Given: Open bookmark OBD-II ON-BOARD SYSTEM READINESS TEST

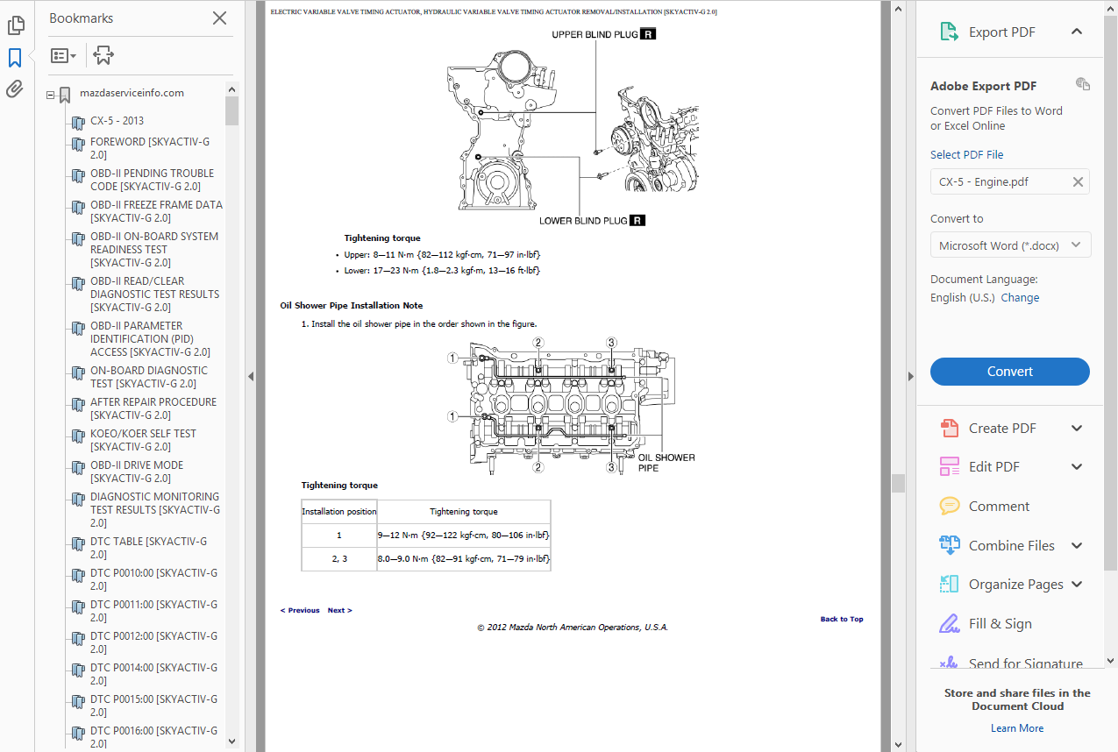Looking at the screenshot, I should (154, 249).
